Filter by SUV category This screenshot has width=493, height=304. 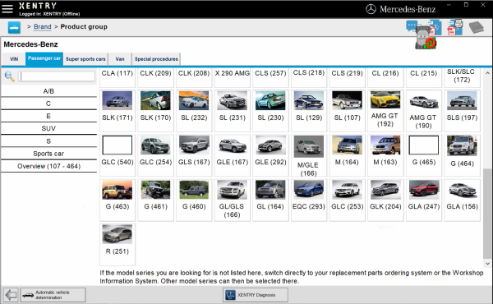[x=48, y=128]
